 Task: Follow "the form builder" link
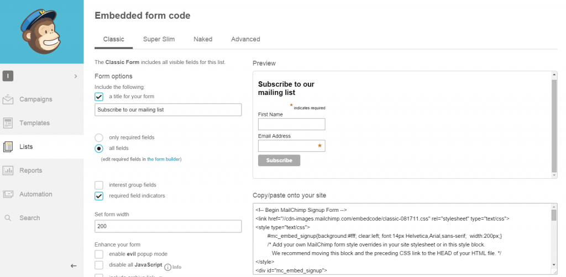tap(164, 159)
